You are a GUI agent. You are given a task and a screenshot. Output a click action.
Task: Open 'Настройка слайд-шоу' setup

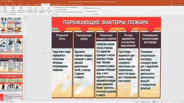(30, 10)
